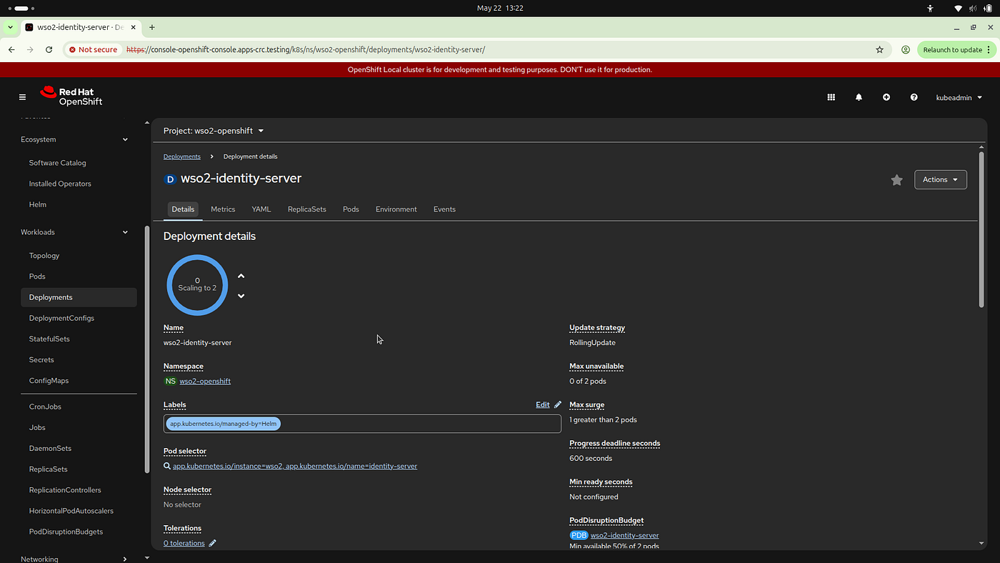Open Pods in sidebar navigation
The height and width of the screenshot is (563, 1000).
coord(37,276)
